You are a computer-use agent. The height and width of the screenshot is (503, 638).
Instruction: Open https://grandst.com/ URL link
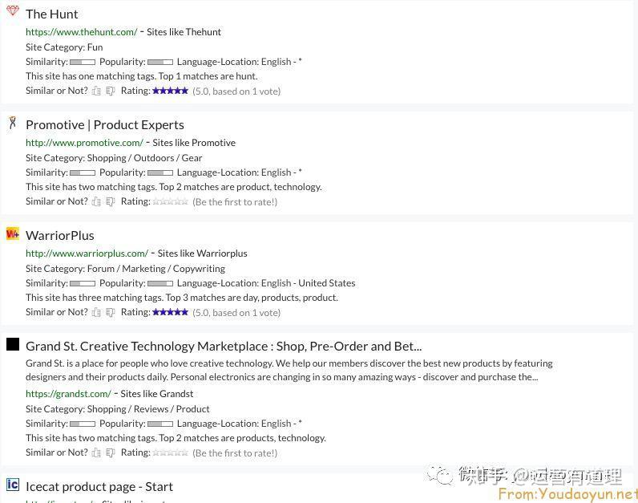[x=68, y=394]
